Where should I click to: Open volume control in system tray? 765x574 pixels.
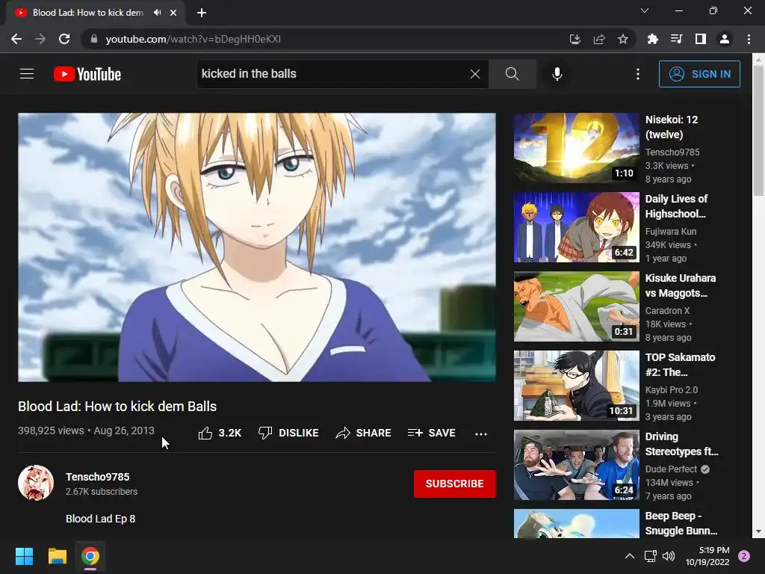(x=669, y=556)
